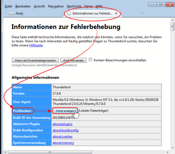Open the Datei menu
Viewport: 175px width, 154px height.
tap(8, 6)
